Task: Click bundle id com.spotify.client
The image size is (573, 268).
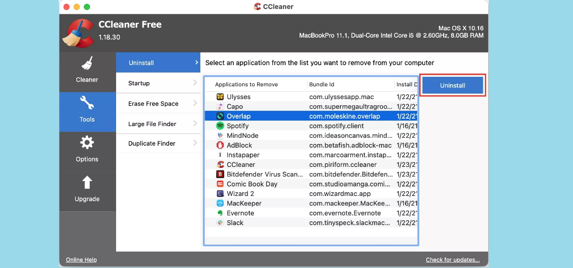Action: [336, 126]
